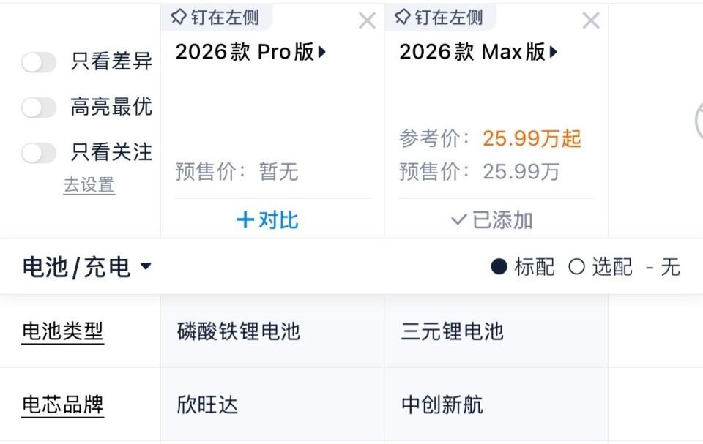Remove the 2026款 Pro版 column
This screenshot has width=703, height=444.
(367, 20)
